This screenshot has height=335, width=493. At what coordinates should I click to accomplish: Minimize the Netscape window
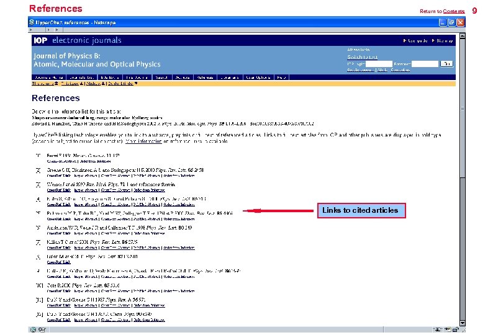tap(443, 22)
